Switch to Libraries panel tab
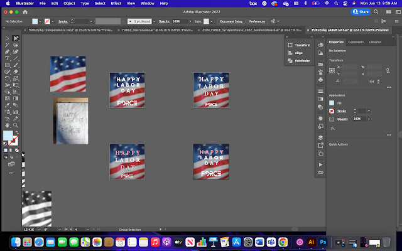Screen dimensions: 402x251 375,42
